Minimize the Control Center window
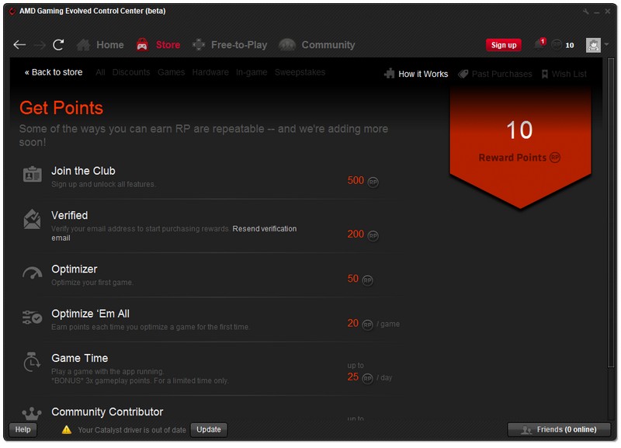This screenshot has height=448, width=621. [597, 12]
